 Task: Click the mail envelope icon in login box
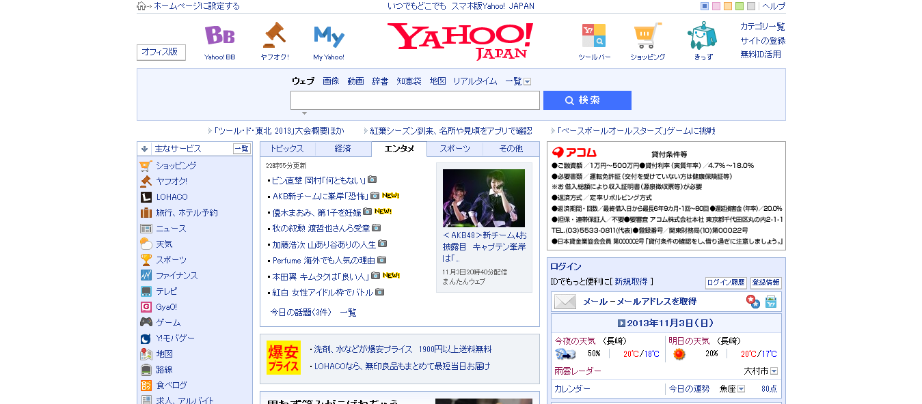click(565, 302)
